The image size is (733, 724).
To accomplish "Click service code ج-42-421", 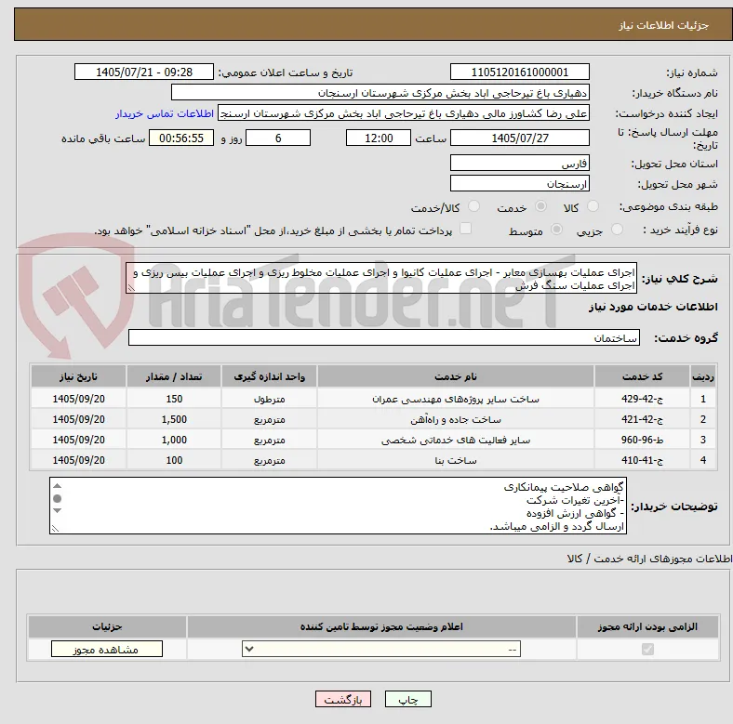I will (x=643, y=419).
